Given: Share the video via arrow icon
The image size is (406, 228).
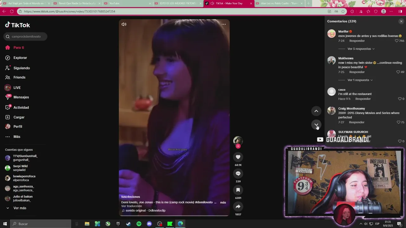Looking at the screenshot, I should pos(238,206).
